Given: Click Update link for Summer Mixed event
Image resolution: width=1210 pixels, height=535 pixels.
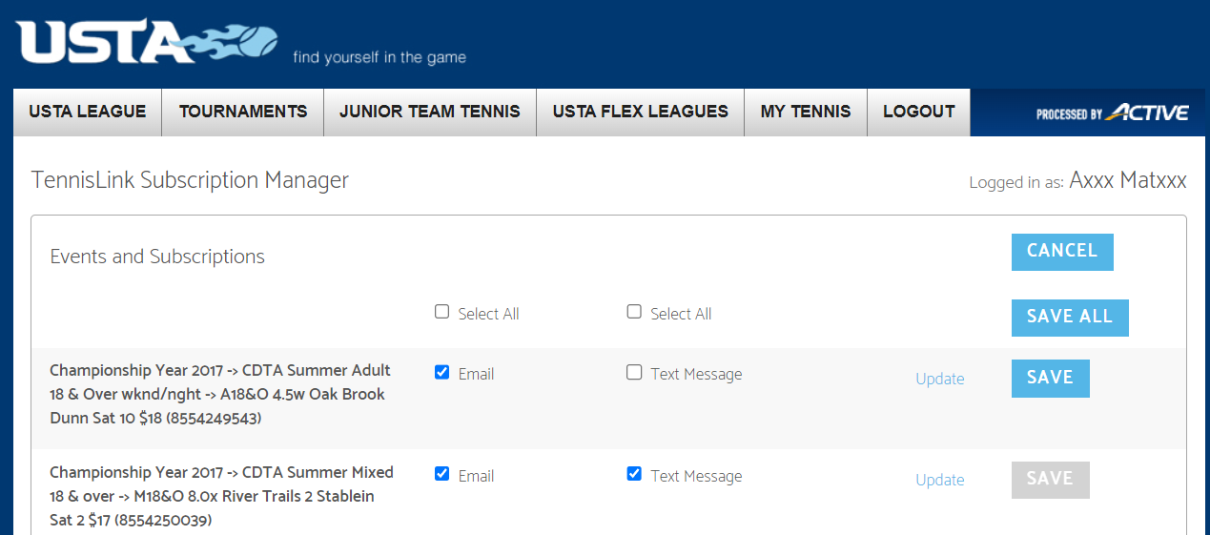Looking at the screenshot, I should (940, 480).
